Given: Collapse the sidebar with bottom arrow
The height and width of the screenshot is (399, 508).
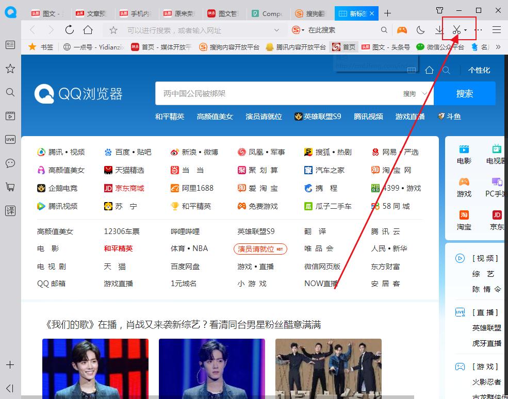Looking at the screenshot, I should (10, 388).
